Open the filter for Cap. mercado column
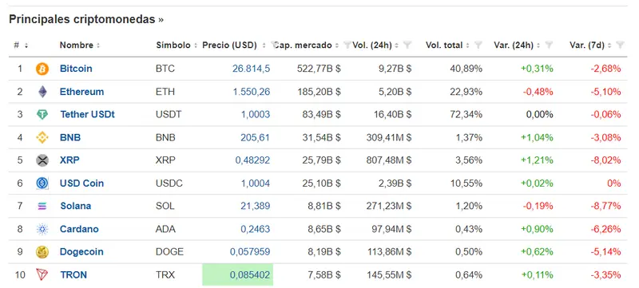The image size is (639, 288). click(347, 45)
